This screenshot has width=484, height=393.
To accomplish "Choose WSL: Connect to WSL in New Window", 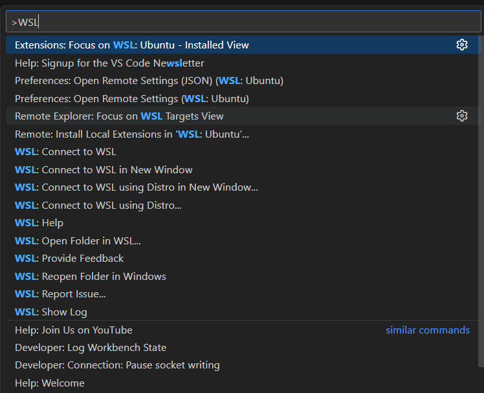I will click(x=243, y=170).
